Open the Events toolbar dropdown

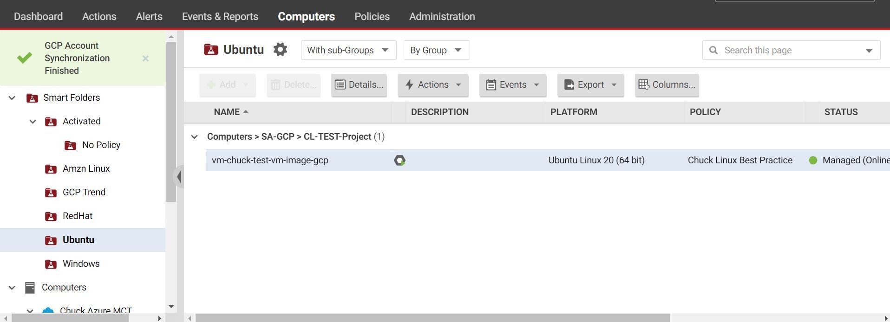click(x=513, y=85)
